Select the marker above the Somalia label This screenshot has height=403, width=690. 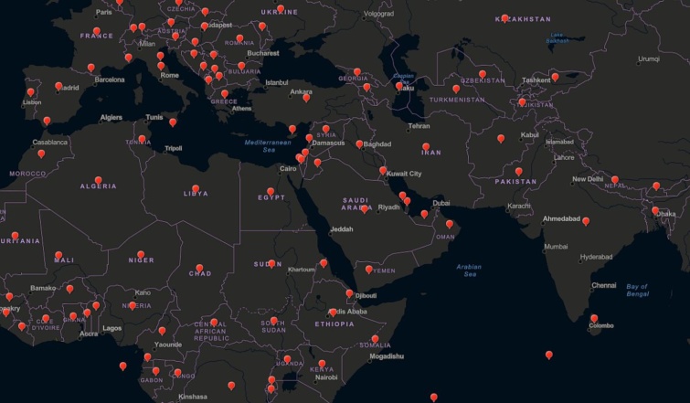375,339
